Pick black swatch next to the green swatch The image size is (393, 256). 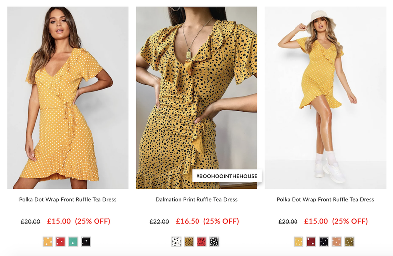coord(86,242)
